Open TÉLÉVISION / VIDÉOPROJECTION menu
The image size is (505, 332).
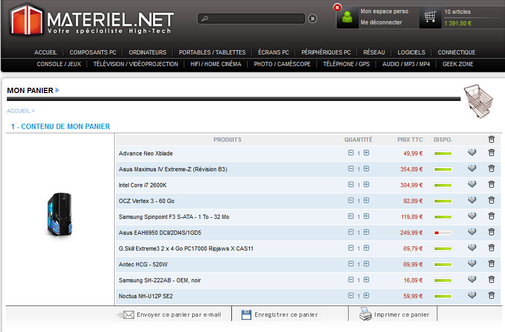(136, 64)
